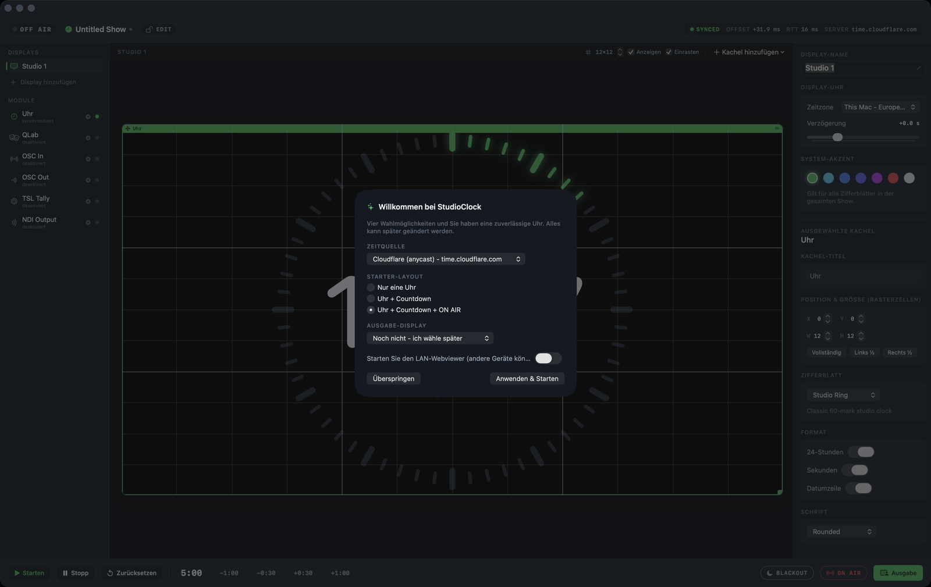
Task: Start the countdown with Starten
Action: [29, 573]
